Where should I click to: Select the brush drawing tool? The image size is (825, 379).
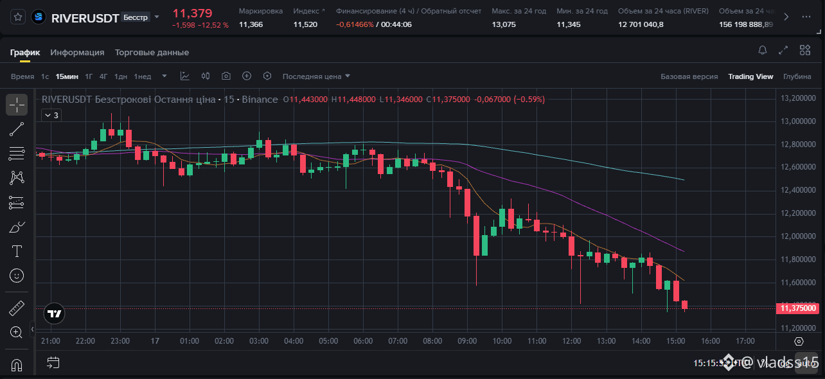coord(17,227)
